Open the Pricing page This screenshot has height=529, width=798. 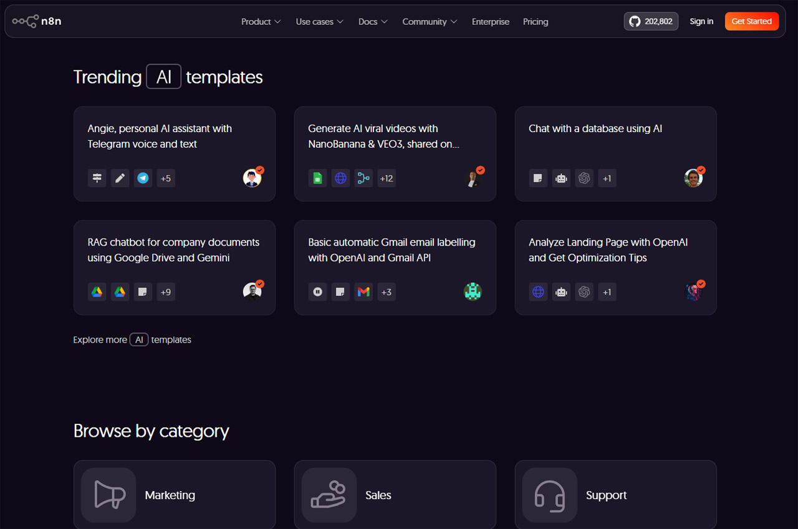coord(536,21)
